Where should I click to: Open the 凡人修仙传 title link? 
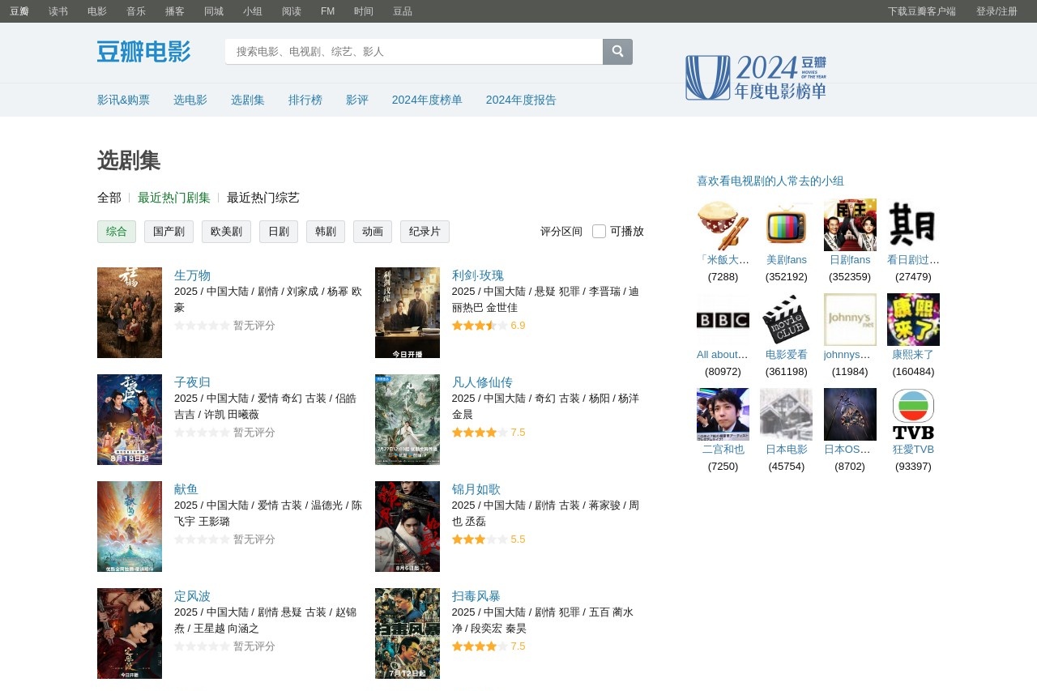(482, 382)
